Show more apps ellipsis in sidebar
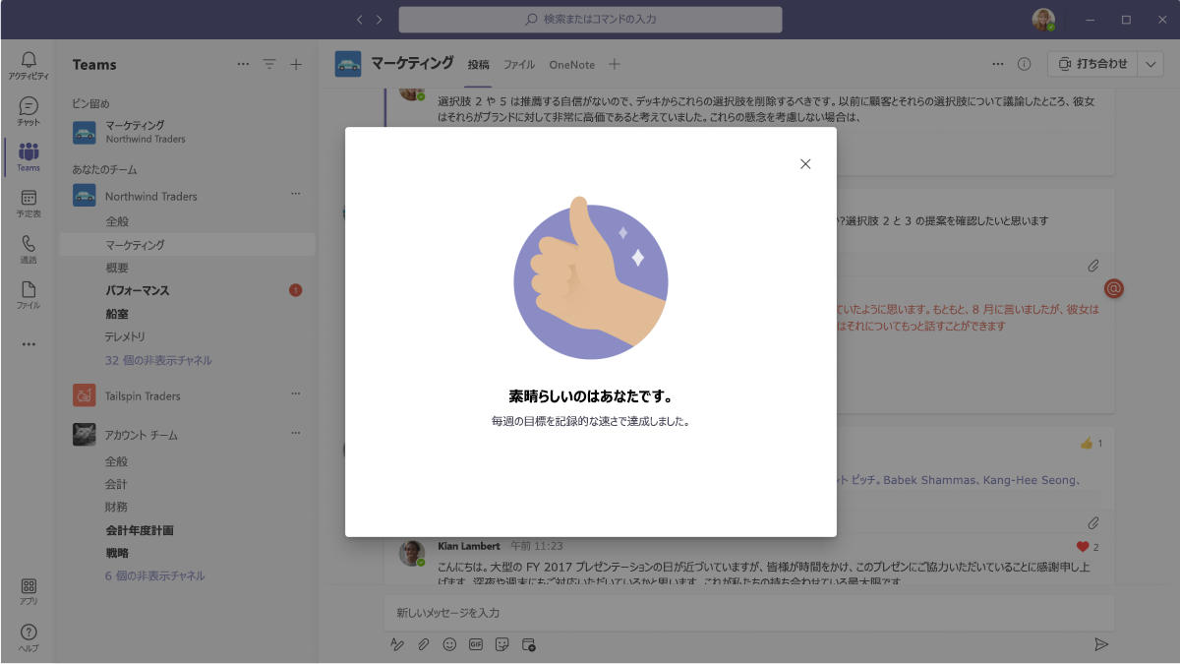The image size is (1180, 664). [x=29, y=344]
